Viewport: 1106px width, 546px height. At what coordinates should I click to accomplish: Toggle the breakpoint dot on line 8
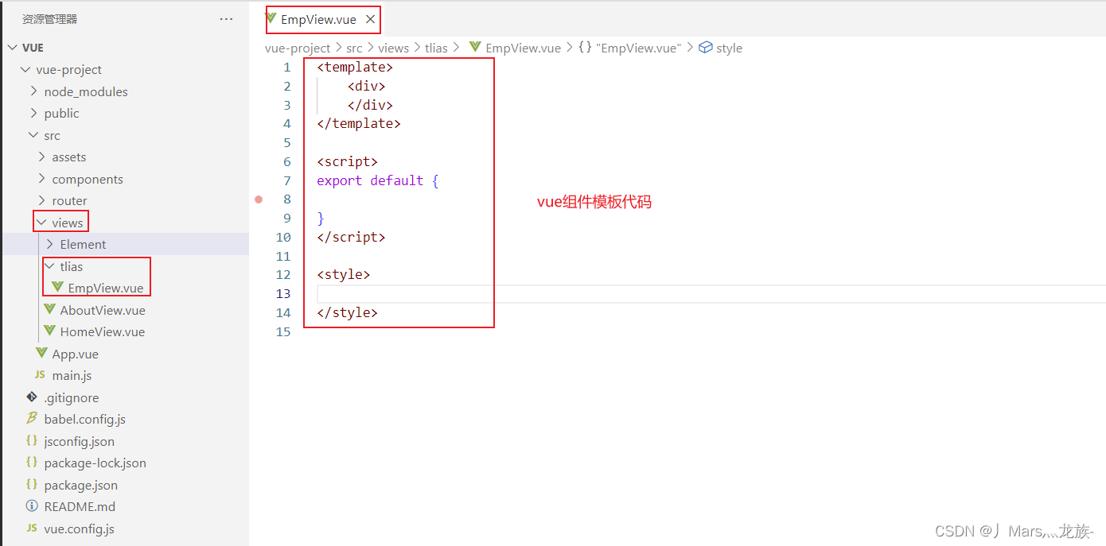point(259,199)
